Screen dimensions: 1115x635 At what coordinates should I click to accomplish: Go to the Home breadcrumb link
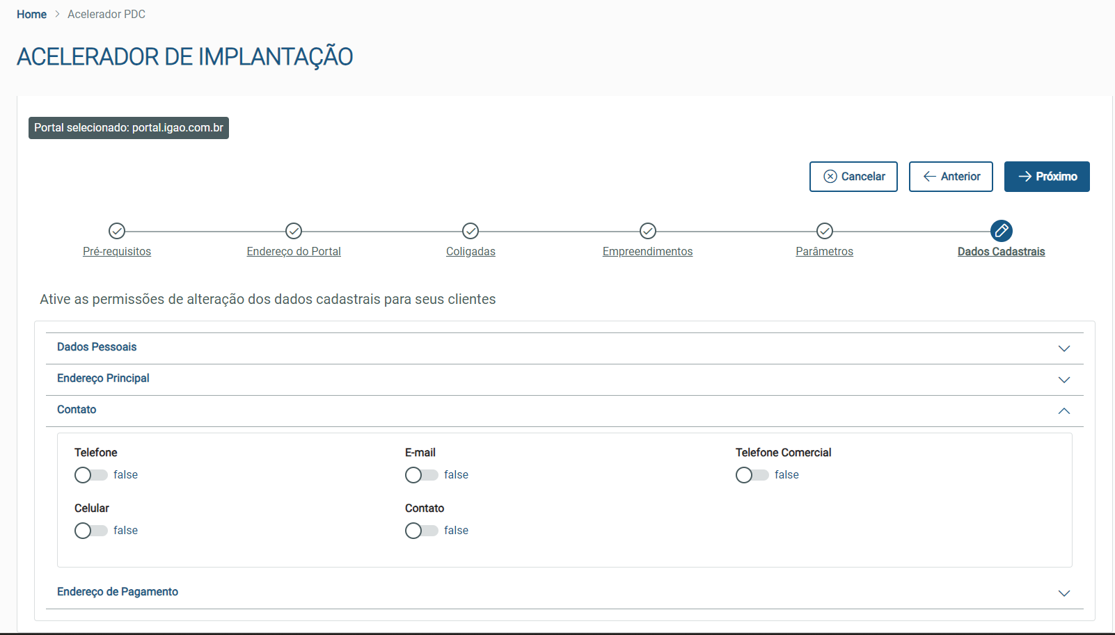pyautogui.click(x=31, y=15)
